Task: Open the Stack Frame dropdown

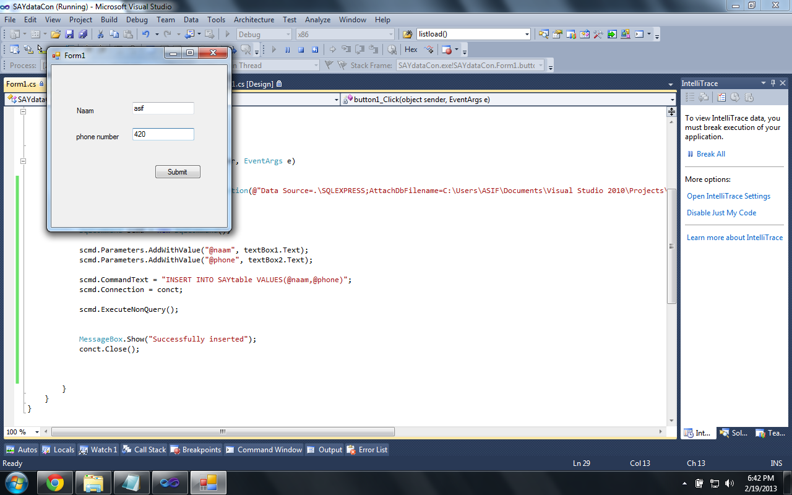Action: [470, 65]
